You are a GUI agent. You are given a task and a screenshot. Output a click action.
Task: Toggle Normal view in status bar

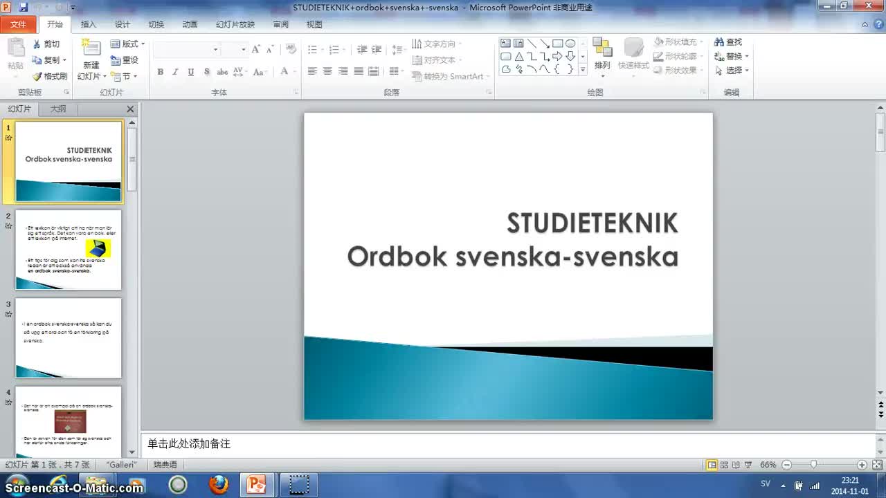pos(712,465)
